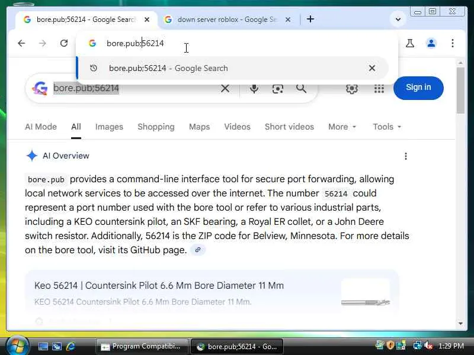Screen dimensions: 474x355
Task: Switch to Short videos tab
Action: (289, 127)
